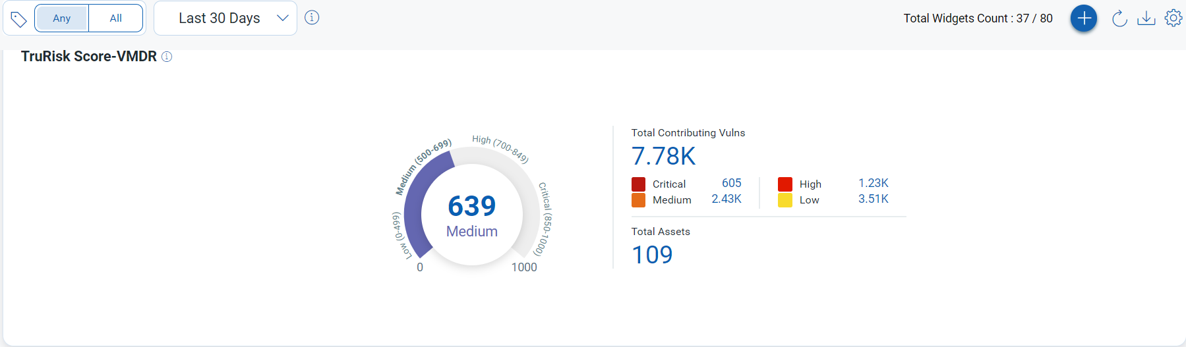Image resolution: width=1186 pixels, height=347 pixels.
Task: Click the yellow Low color swatch
Action: [x=785, y=200]
